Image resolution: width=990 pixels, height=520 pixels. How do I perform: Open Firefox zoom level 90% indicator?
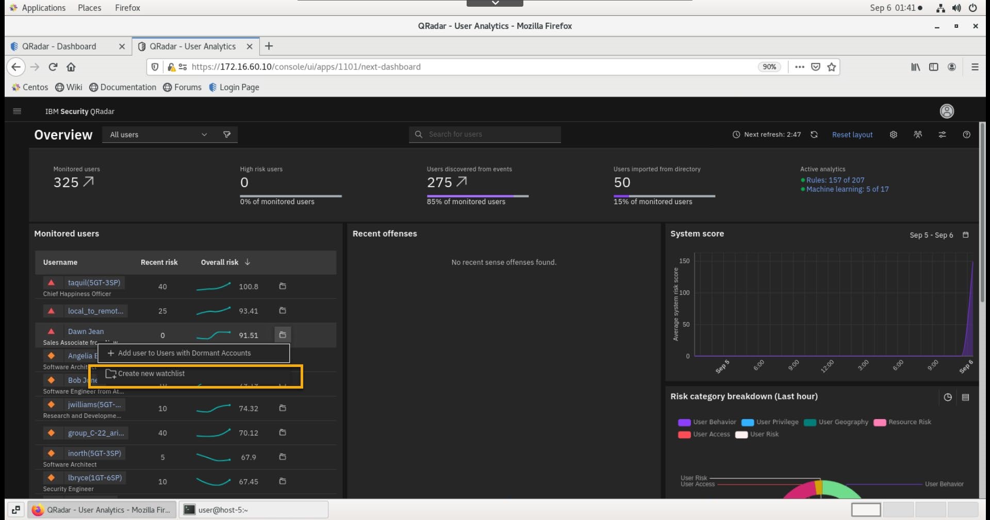pyautogui.click(x=769, y=67)
